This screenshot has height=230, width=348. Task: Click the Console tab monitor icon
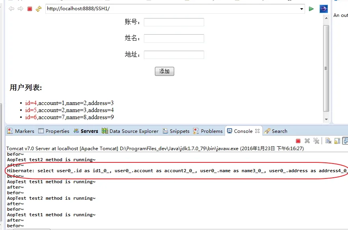[229, 131]
